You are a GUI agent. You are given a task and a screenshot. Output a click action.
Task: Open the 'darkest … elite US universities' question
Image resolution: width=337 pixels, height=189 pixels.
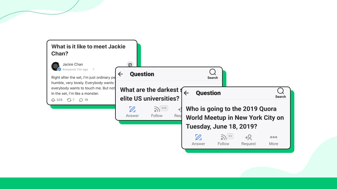pyautogui.click(x=150, y=94)
